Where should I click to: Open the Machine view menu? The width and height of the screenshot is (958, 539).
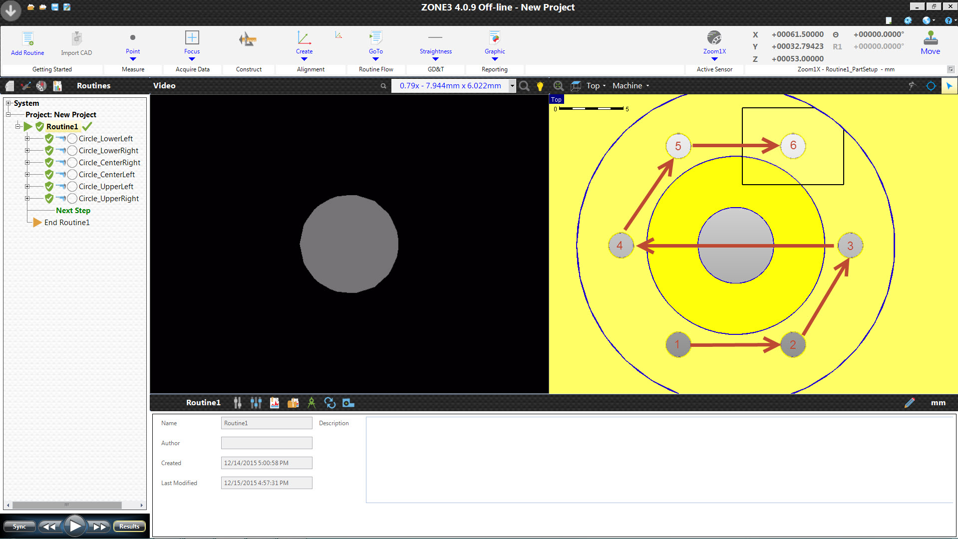pos(630,85)
